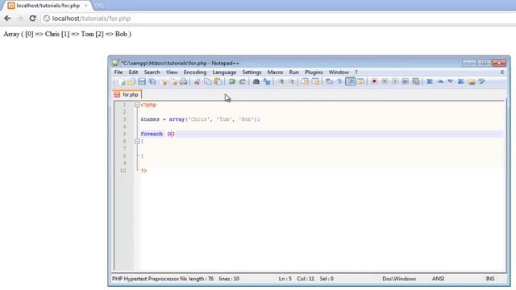Click the New file icon in Notepad++ toolbar
This screenshot has height=290, width=516.
coord(122,81)
